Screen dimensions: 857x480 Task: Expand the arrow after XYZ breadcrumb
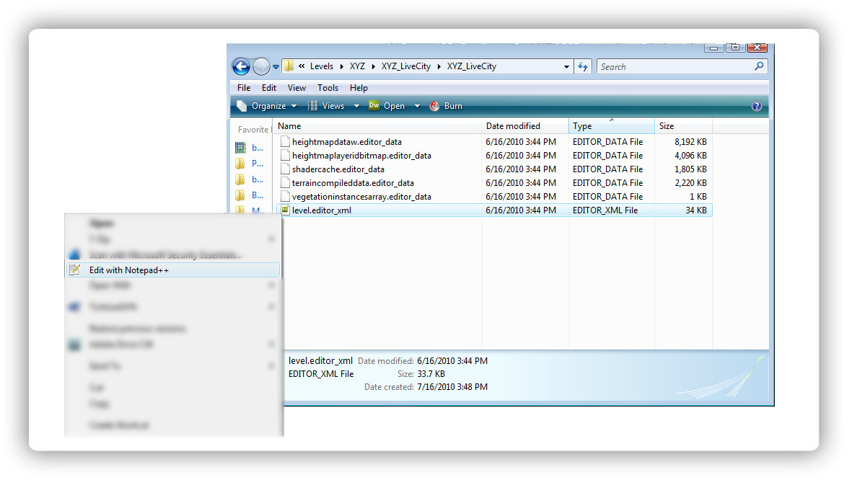pos(373,66)
